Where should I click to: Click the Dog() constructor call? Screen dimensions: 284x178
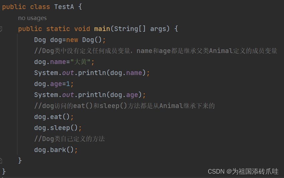click(x=92, y=40)
